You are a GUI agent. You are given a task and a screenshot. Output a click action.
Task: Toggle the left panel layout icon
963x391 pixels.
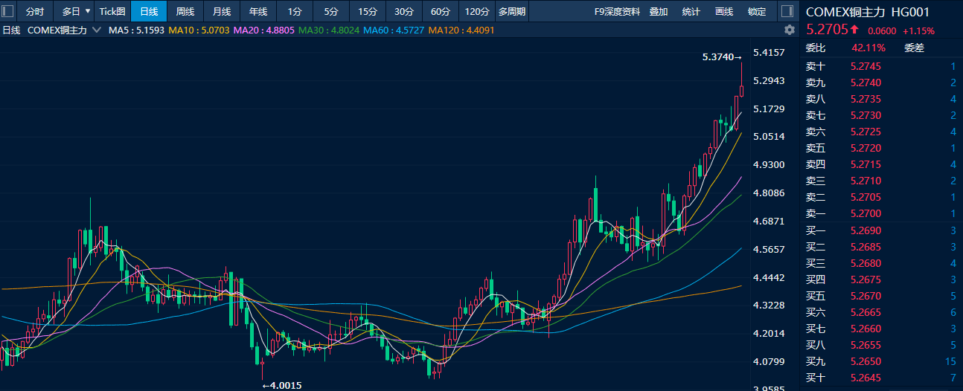tap(8, 12)
